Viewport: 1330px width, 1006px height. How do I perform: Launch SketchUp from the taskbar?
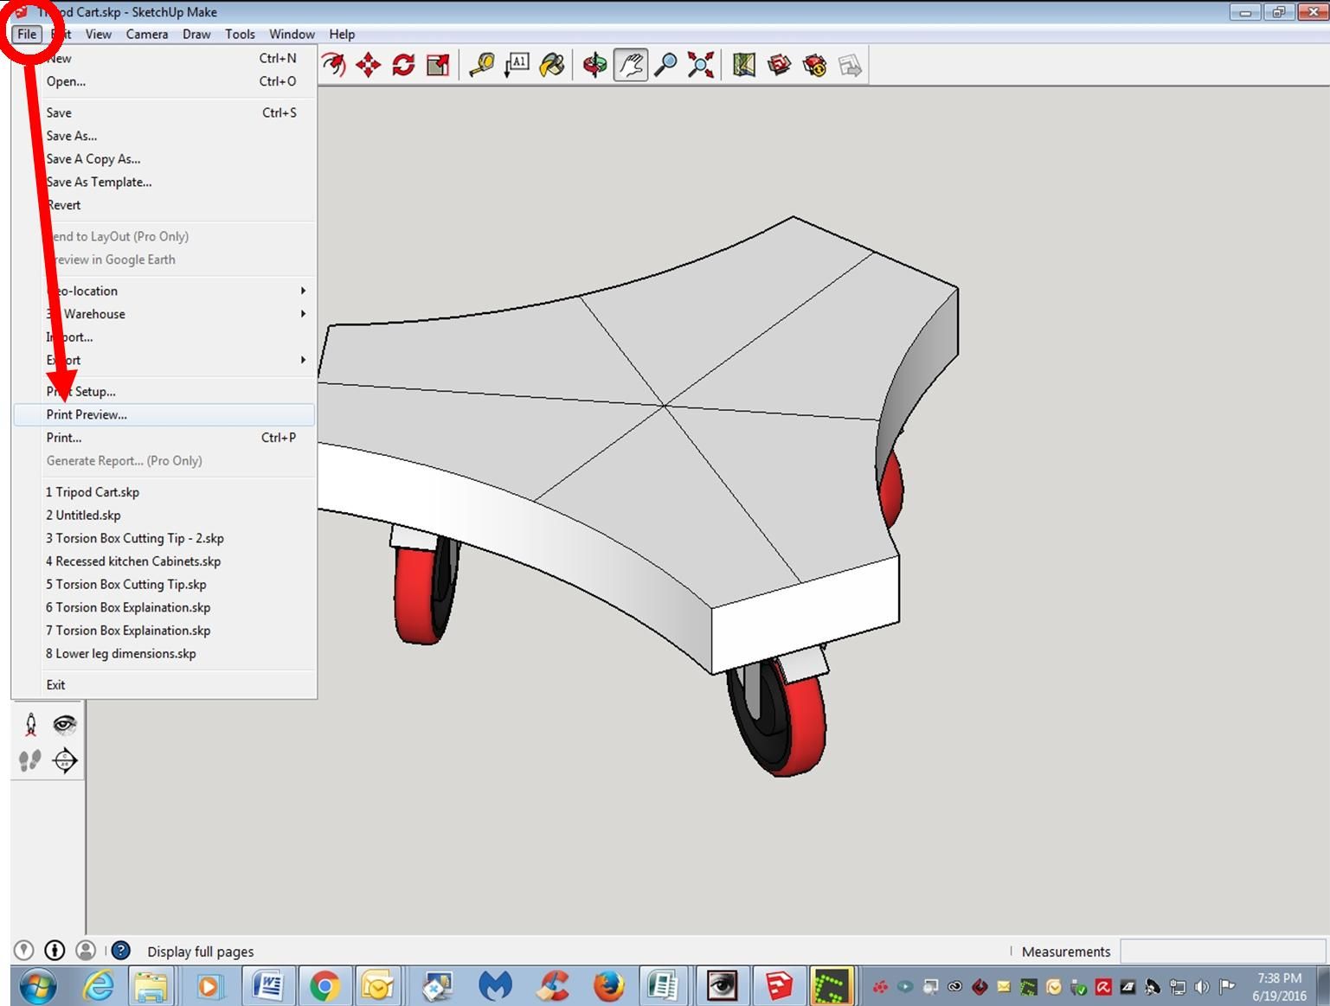(x=778, y=985)
